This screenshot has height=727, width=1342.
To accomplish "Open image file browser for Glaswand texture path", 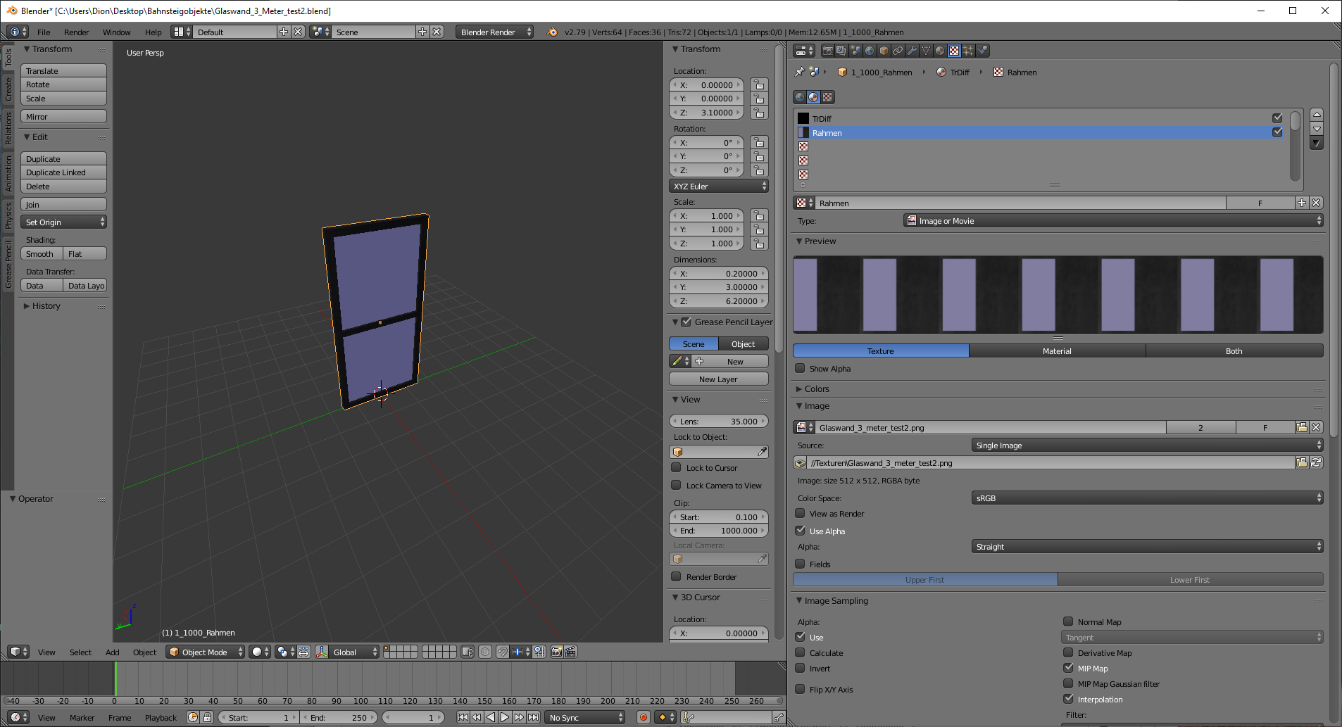I will (x=1301, y=462).
